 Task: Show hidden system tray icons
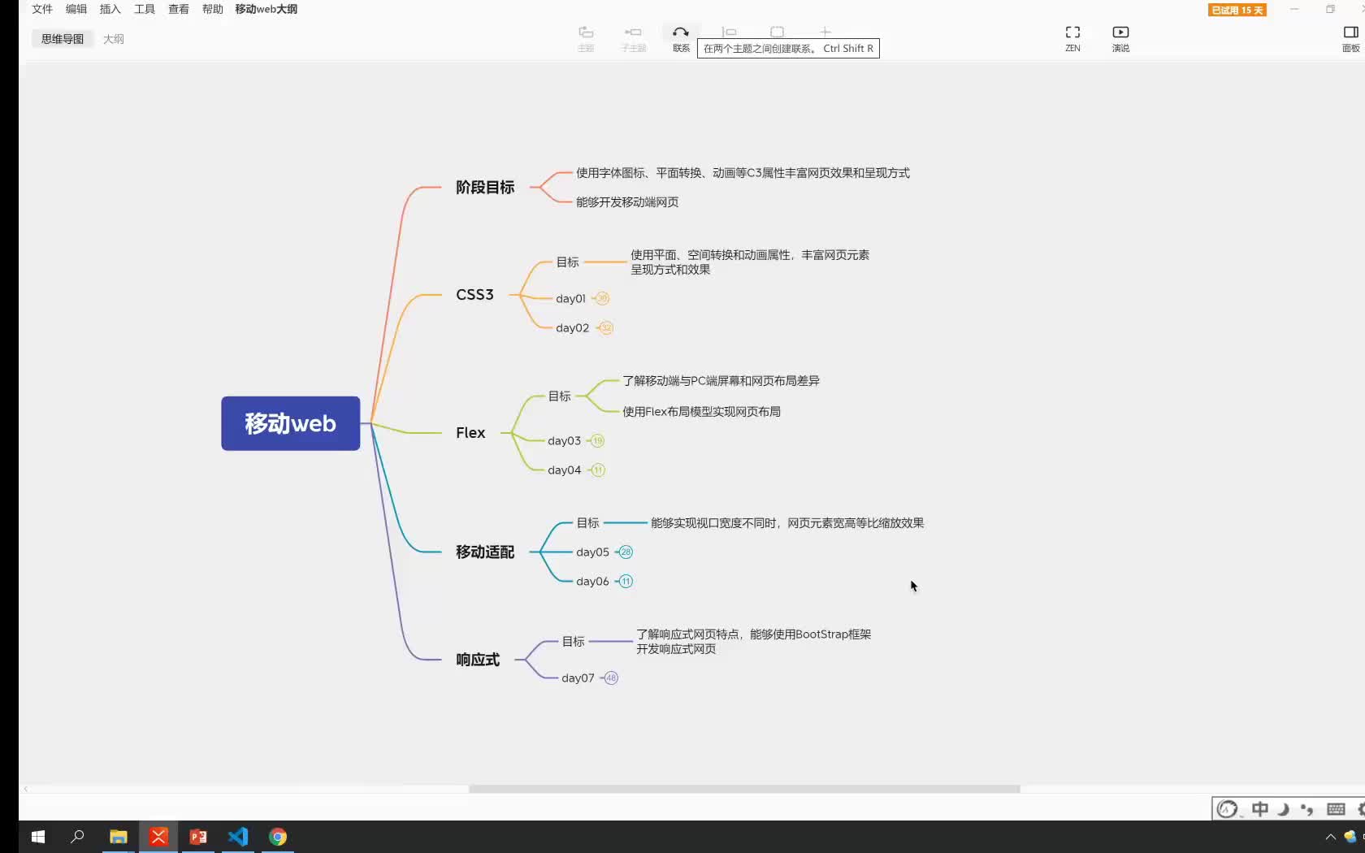pyautogui.click(x=1330, y=837)
